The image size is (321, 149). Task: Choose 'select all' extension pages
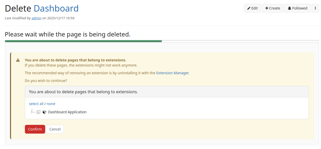[36, 104]
